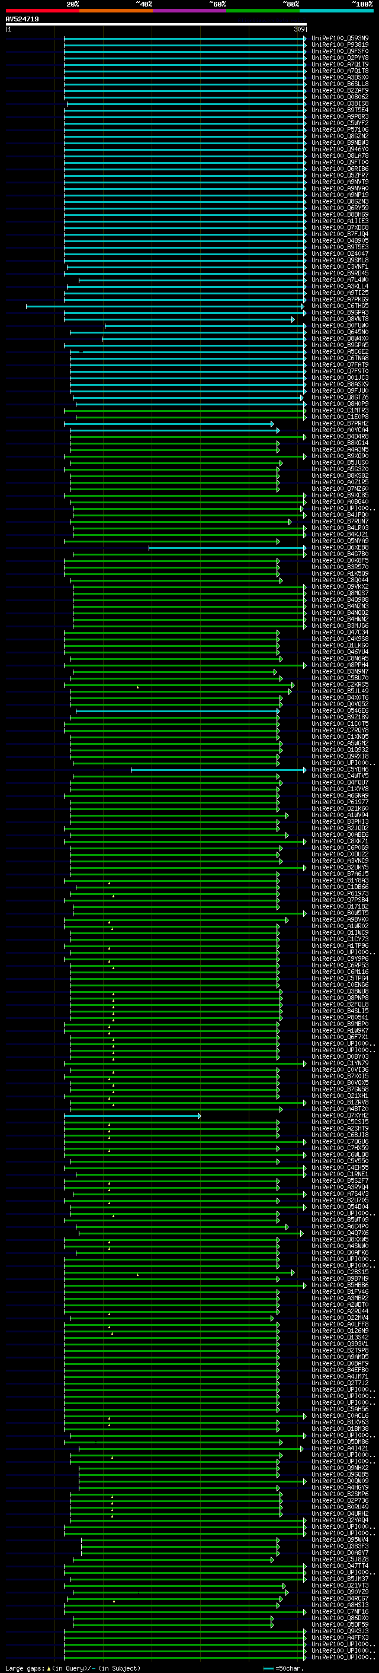379x1673 pixels.
Task: Open hit UniRef100_P57106
Action: [340, 130]
